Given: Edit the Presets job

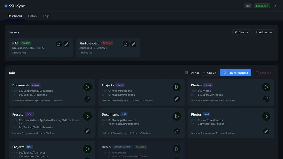Looking at the screenshot, I should (x=87, y=131).
